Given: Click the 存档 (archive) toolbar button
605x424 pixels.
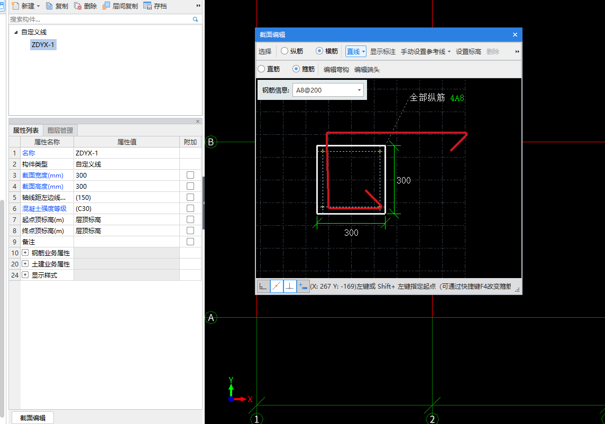Looking at the screenshot, I should coord(155,6).
